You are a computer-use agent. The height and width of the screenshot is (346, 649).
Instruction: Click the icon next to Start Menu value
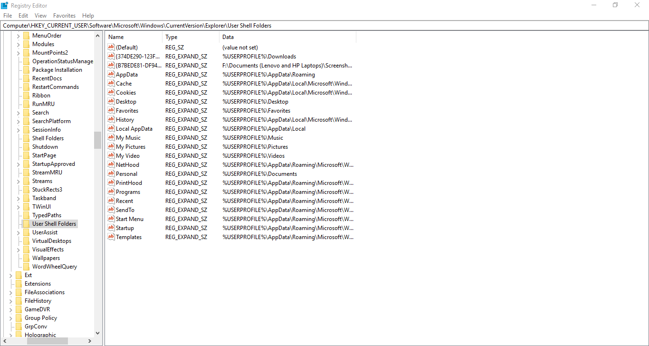click(x=111, y=219)
